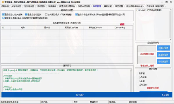Switch to 我的中奖信息 tab
174x104 pixels.
coord(84,6)
